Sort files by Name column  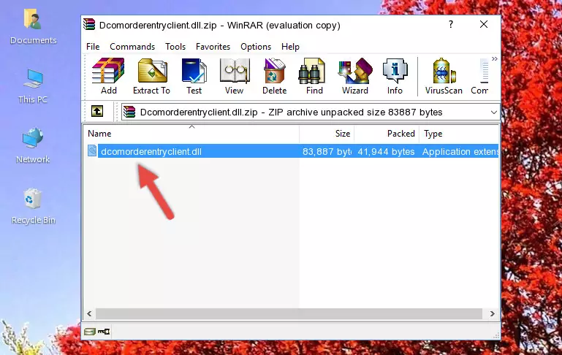point(191,134)
